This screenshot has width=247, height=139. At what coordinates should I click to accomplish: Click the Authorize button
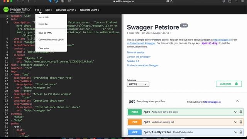click(229, 84)
